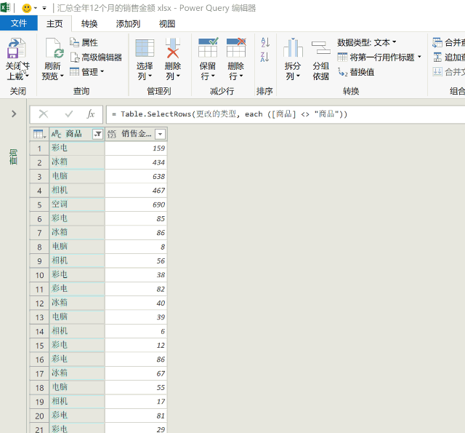The height and width of the screenshot is (433, 465).
Task: Click the Close & Load icon
Action: point(16,49)
